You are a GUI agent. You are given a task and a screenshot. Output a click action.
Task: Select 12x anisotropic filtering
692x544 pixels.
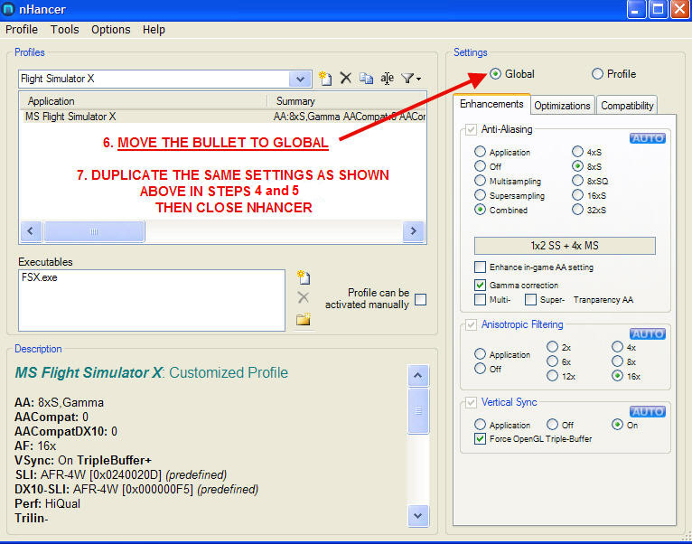[x=552, y=376]
